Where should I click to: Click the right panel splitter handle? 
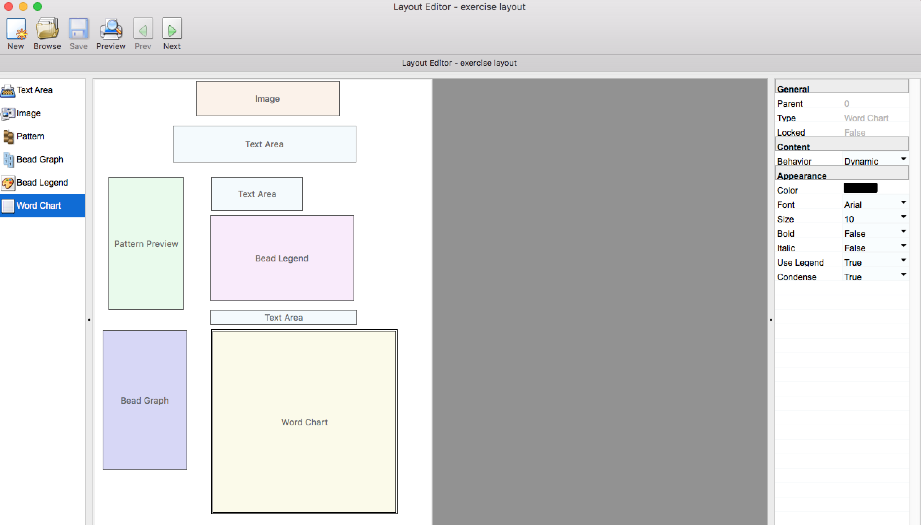tap(771, 320)
